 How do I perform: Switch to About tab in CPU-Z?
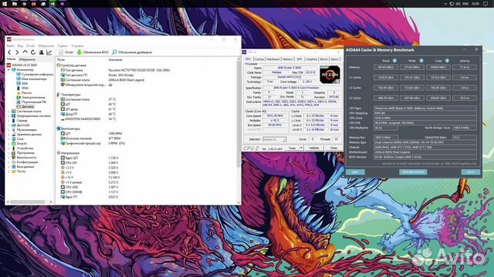coord(334,59)
